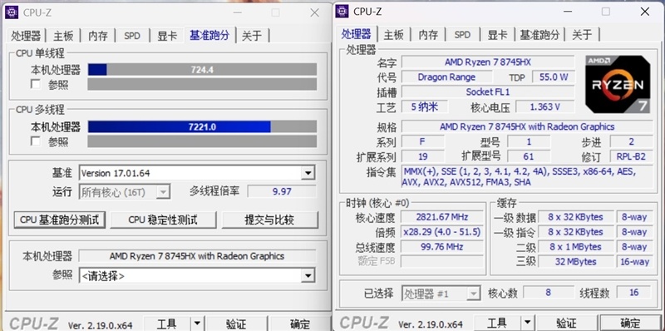665x331 pixels.
Task: Click the 指令集 instruction list text
Action: (x=527, y=176)
